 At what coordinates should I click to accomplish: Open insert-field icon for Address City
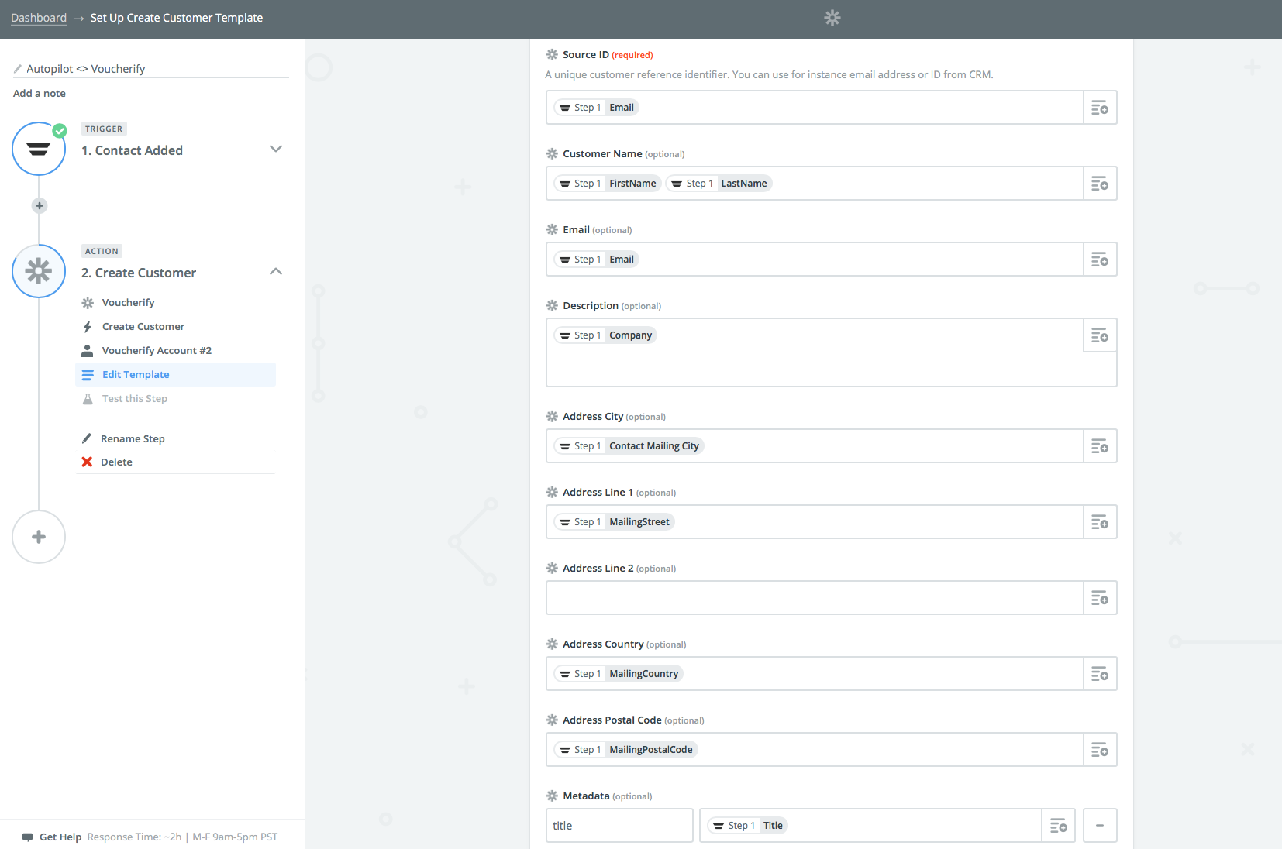coord(1100,446)
